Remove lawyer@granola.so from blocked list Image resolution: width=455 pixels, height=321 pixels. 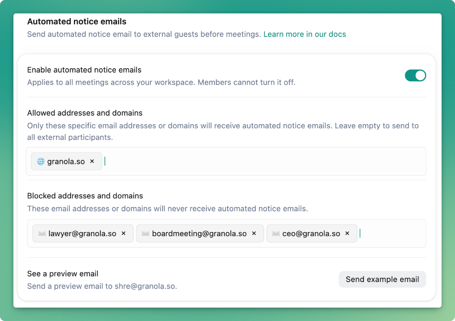(x=124, y=234)
